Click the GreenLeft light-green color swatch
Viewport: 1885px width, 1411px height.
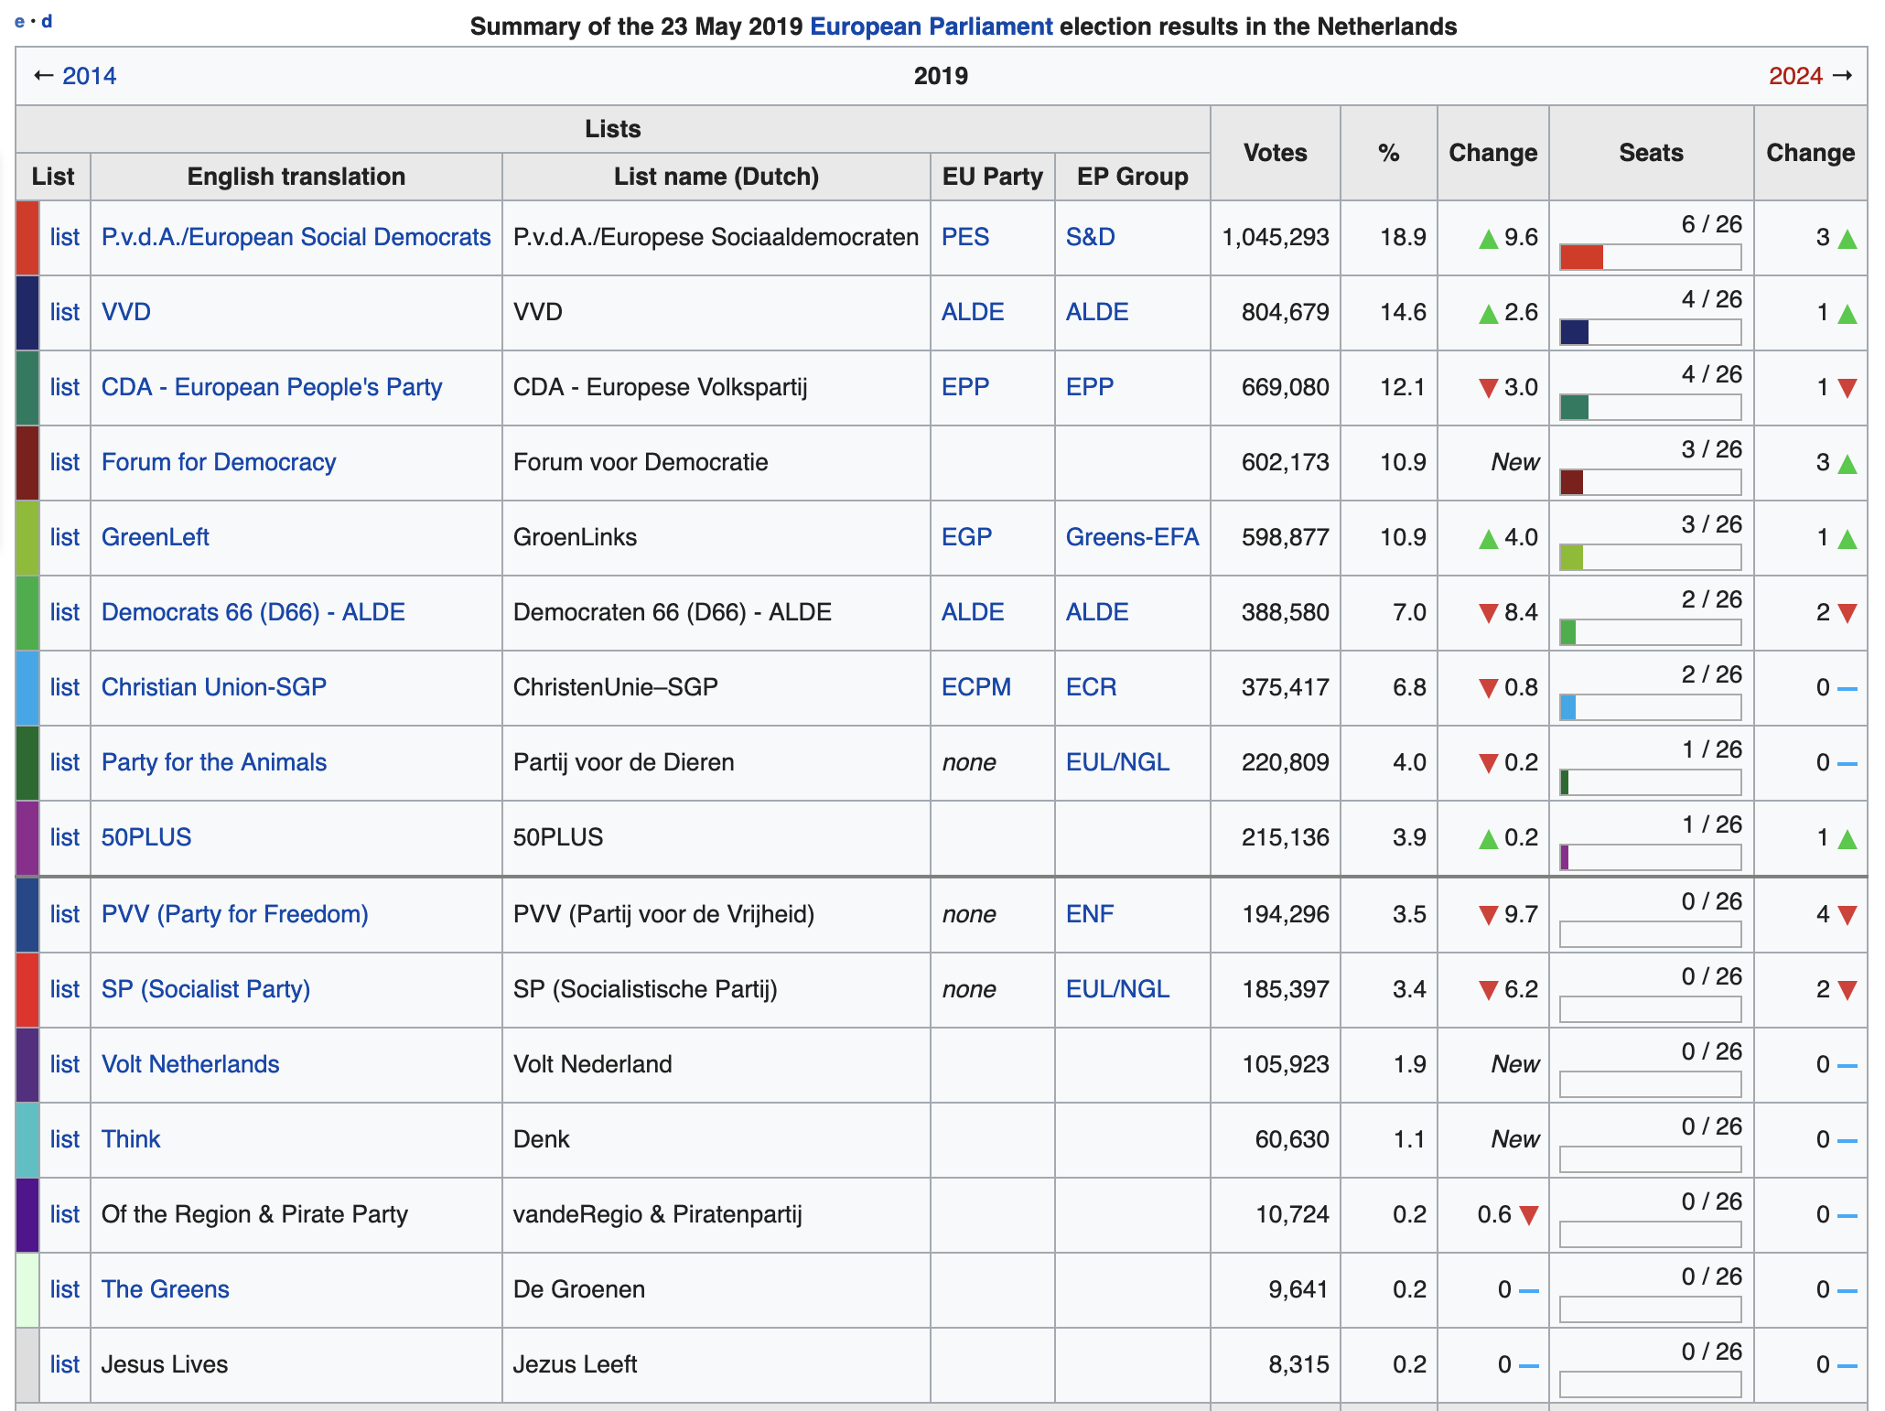(27, 537)
